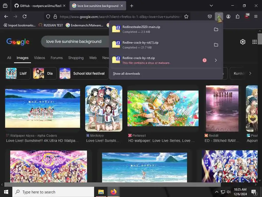Open the volume control in the tray
The image size is (262, 197).
coord(228,192)
